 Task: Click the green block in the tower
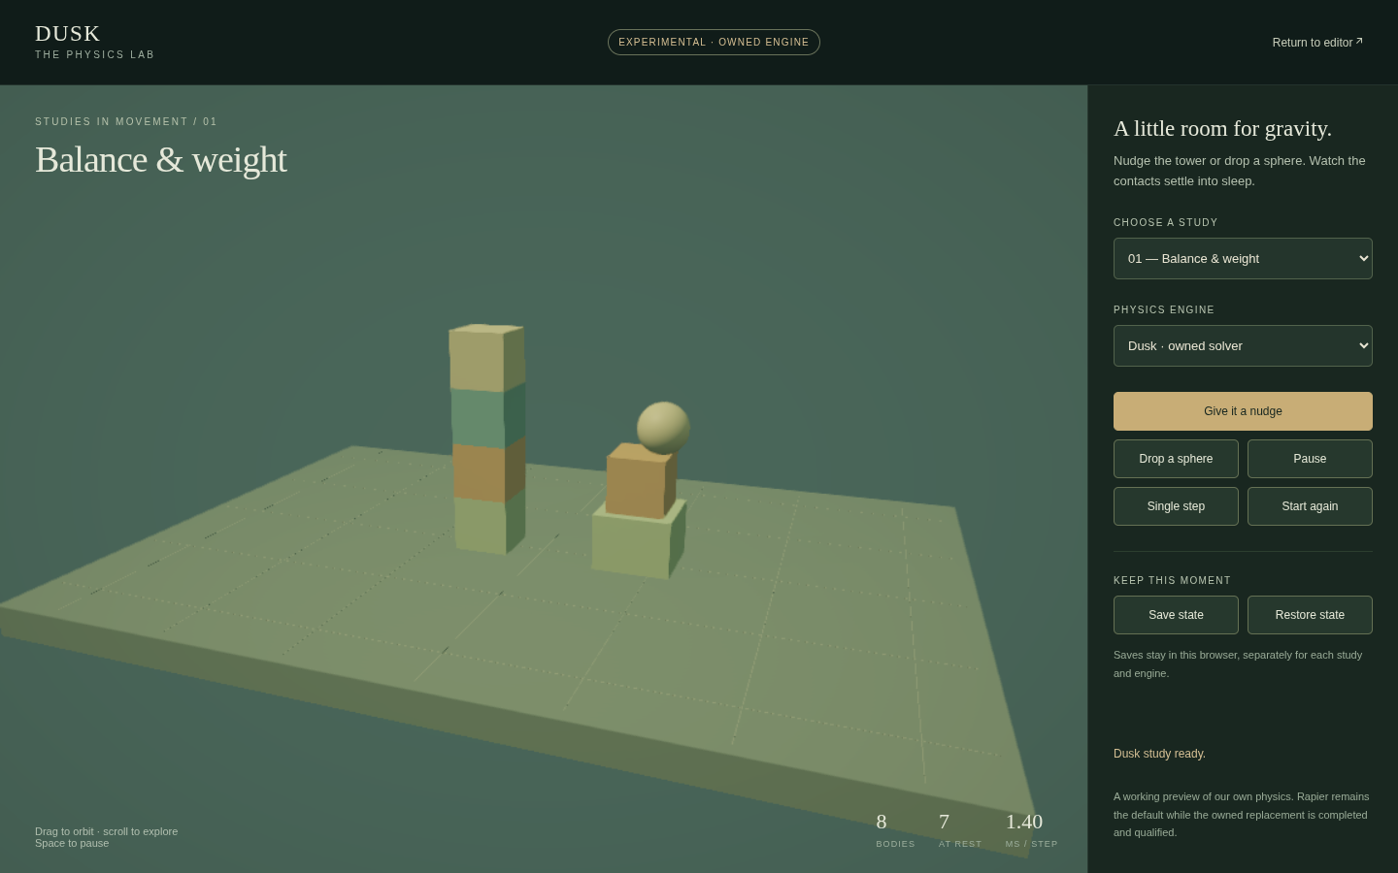(487, 417)
